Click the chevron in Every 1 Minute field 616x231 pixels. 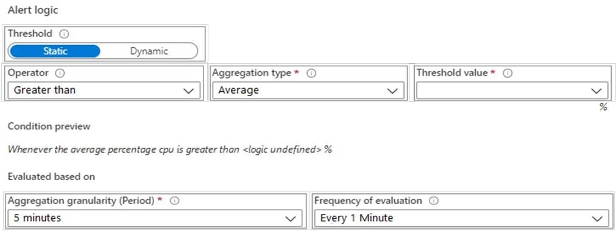tap(597, 219)
